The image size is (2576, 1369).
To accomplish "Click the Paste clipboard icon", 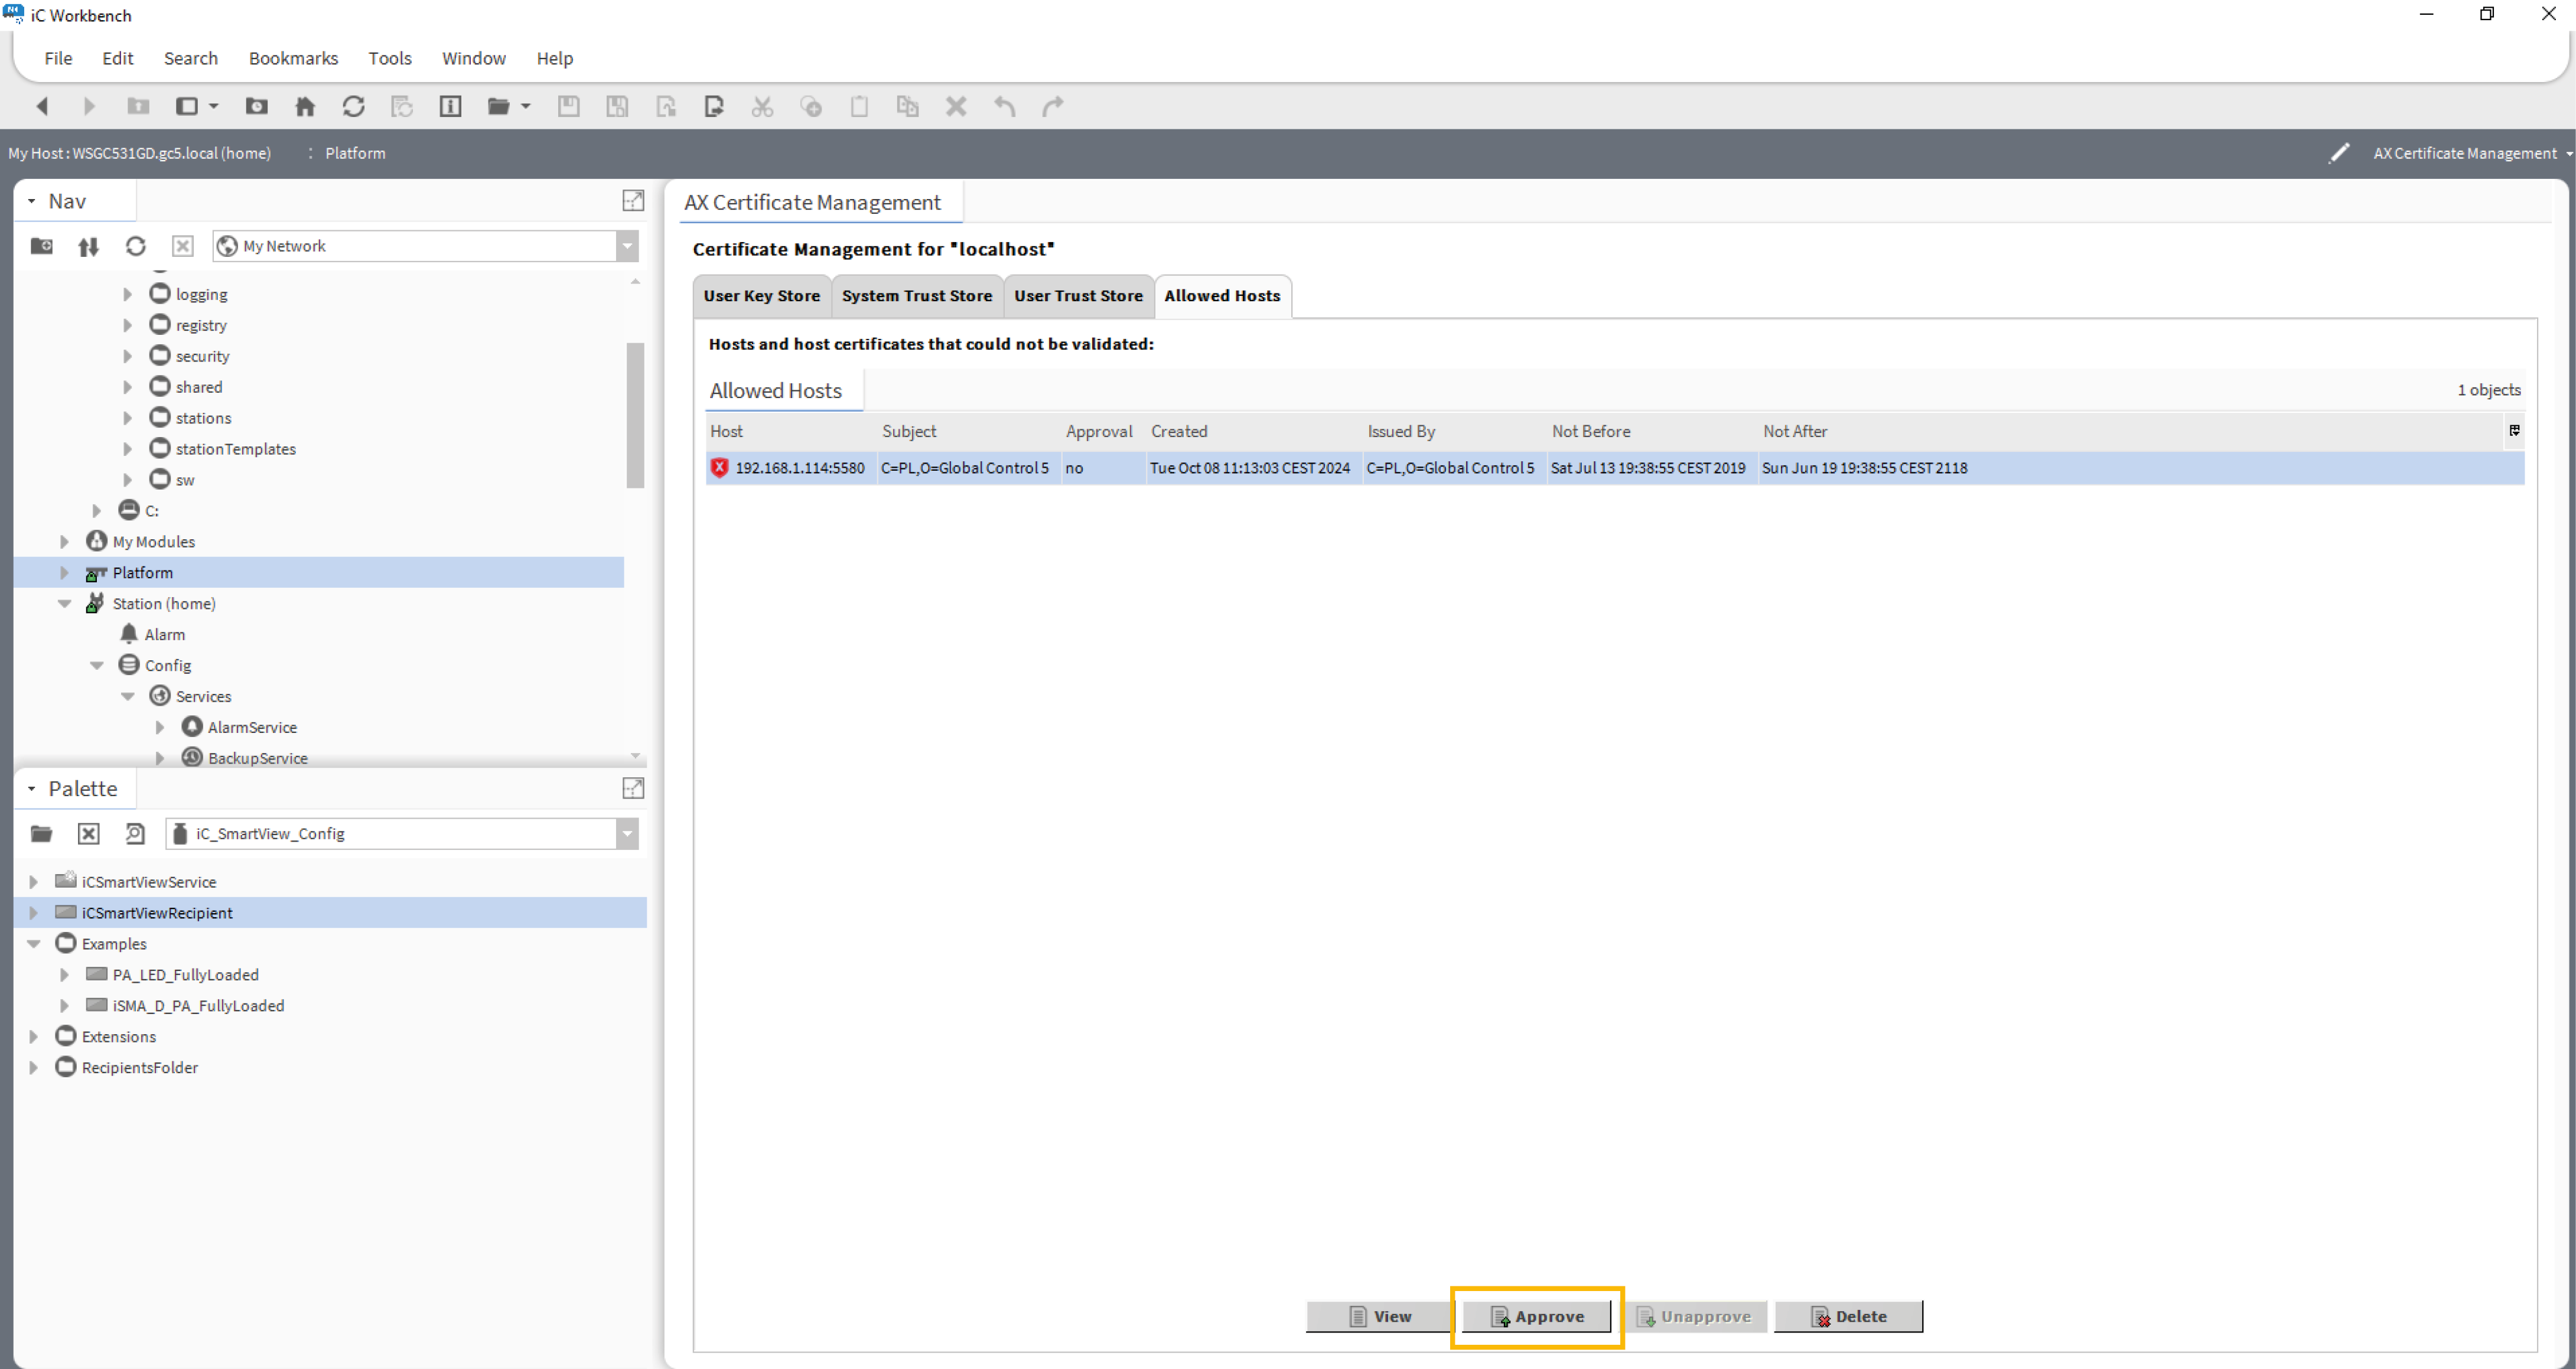I will [859, 106].
